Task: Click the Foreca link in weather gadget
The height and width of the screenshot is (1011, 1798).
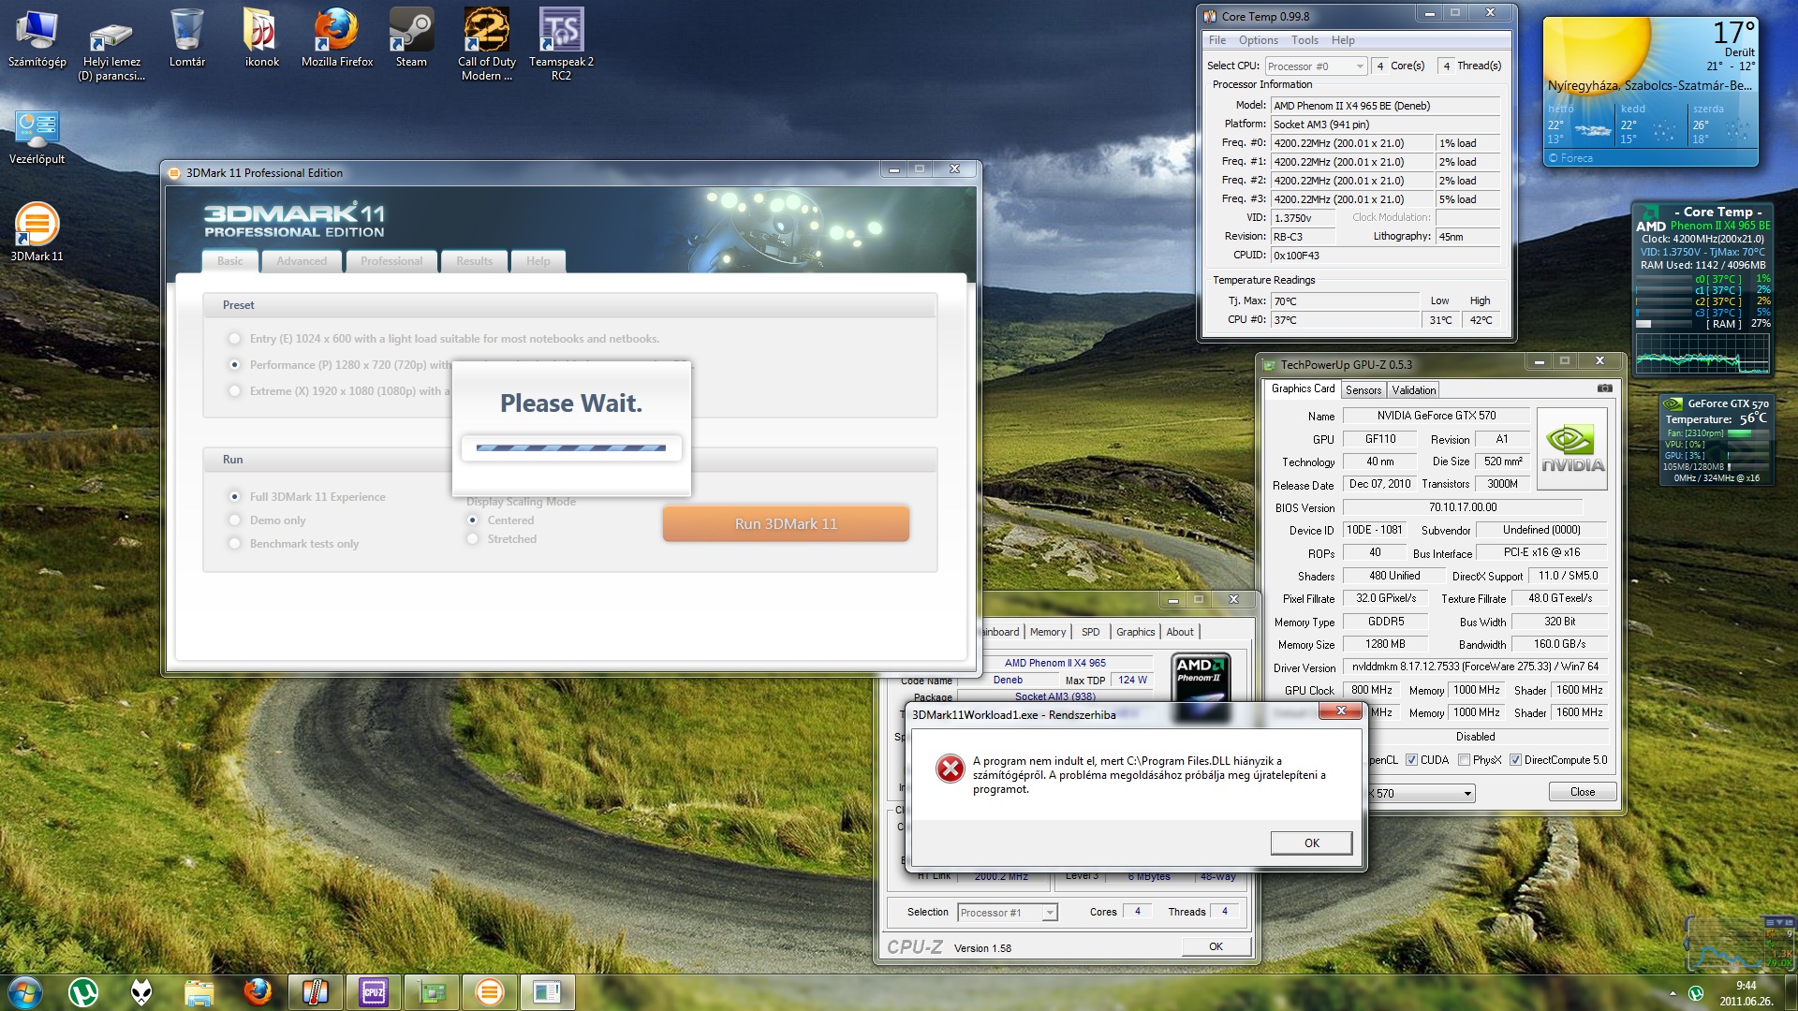Action: [x=1570, y=158]
